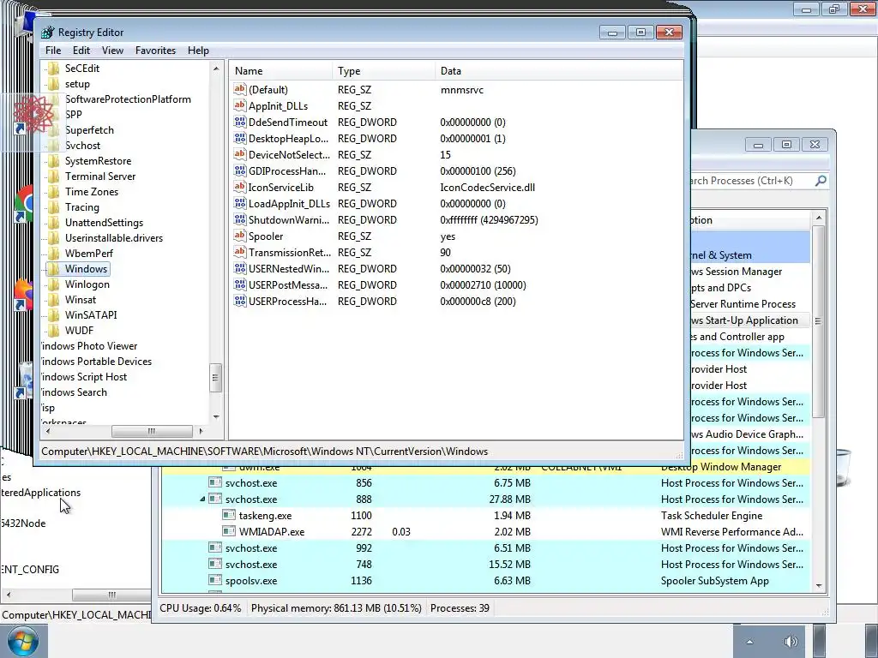Screen dimensions: 878x658
Task: Click the SeCEdit folder icon
Action: pos(54,69)
